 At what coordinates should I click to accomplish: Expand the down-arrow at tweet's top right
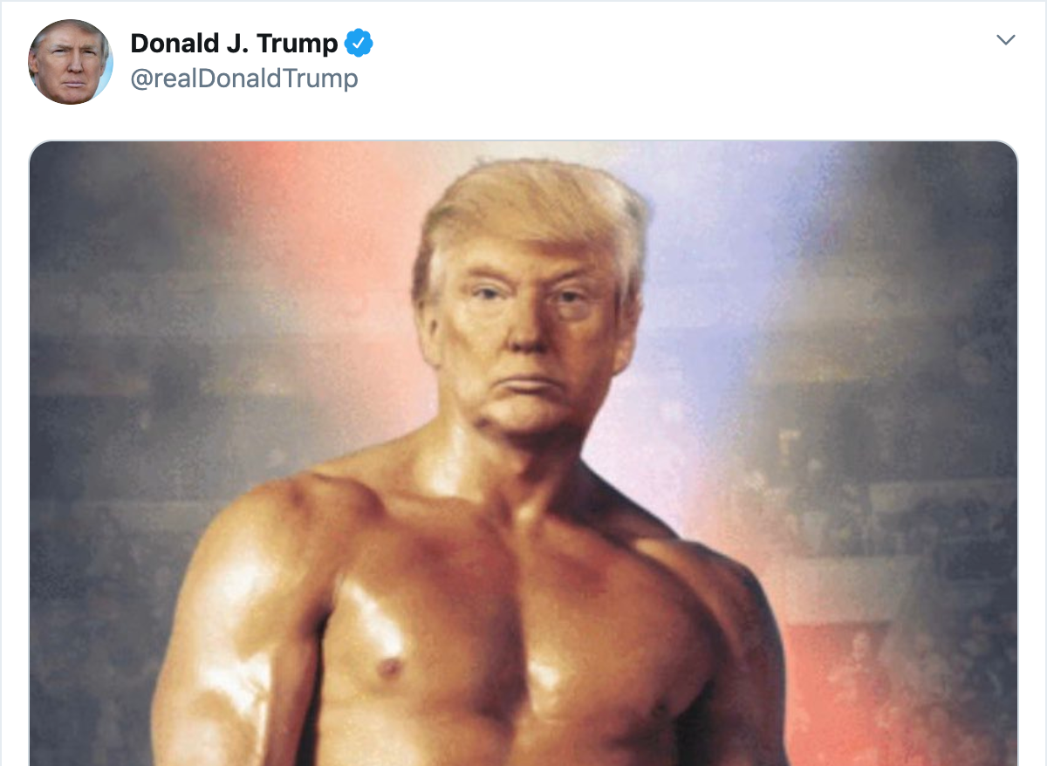[x=1006, y=40]
